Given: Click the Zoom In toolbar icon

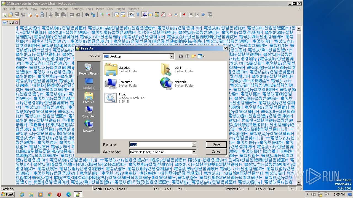Looking at the screenshot, I should coord(102,15).
